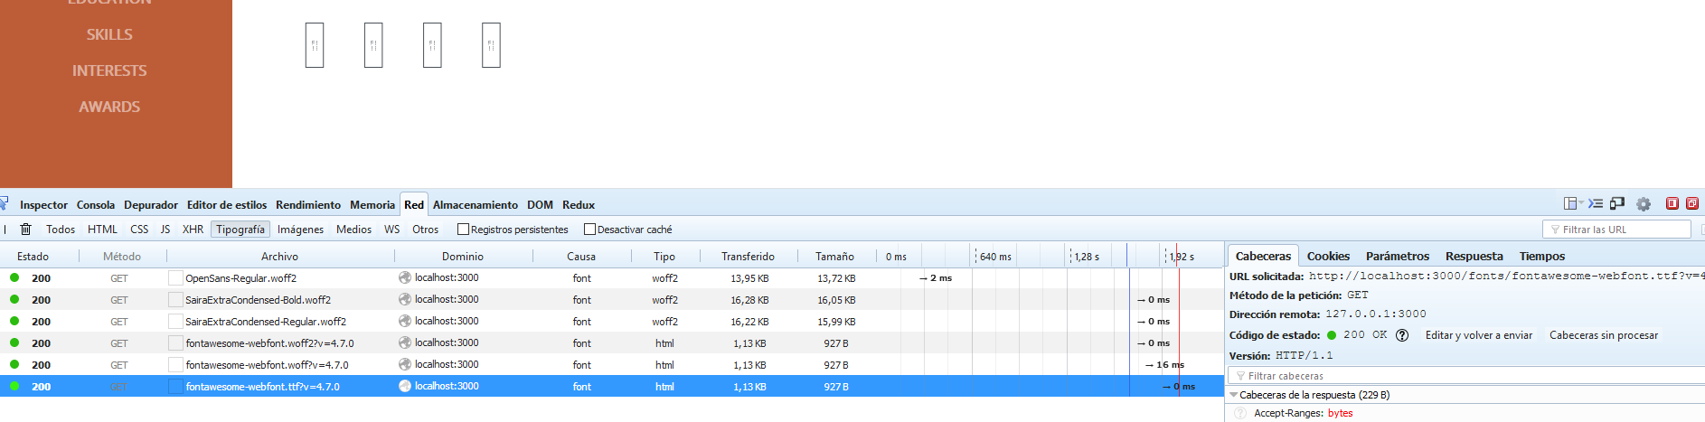Viewport: 1705px width, 422px height.
Task: Toggle JS request filter
Action: [x=165, y=230]
